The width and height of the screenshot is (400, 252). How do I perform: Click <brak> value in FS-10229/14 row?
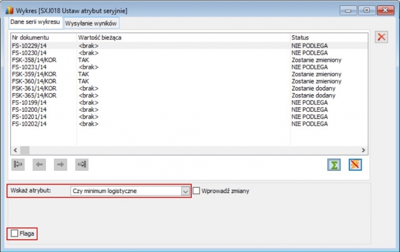tap(88, 46)
